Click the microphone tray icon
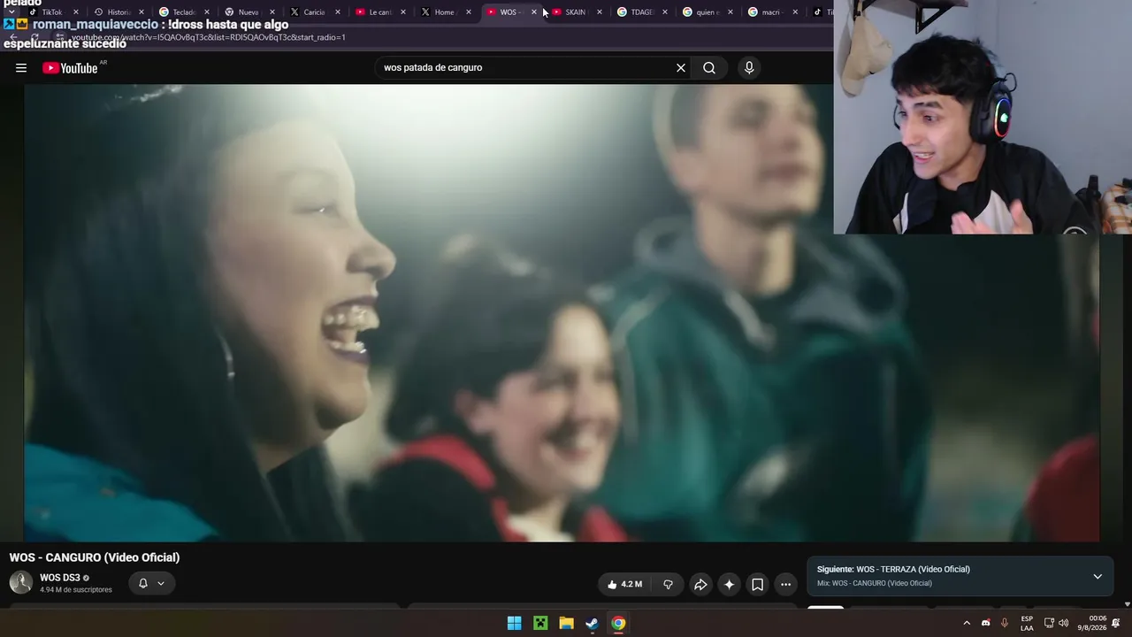The image size is (1132, 637). pyautogui.click(x=1005, y=623)
